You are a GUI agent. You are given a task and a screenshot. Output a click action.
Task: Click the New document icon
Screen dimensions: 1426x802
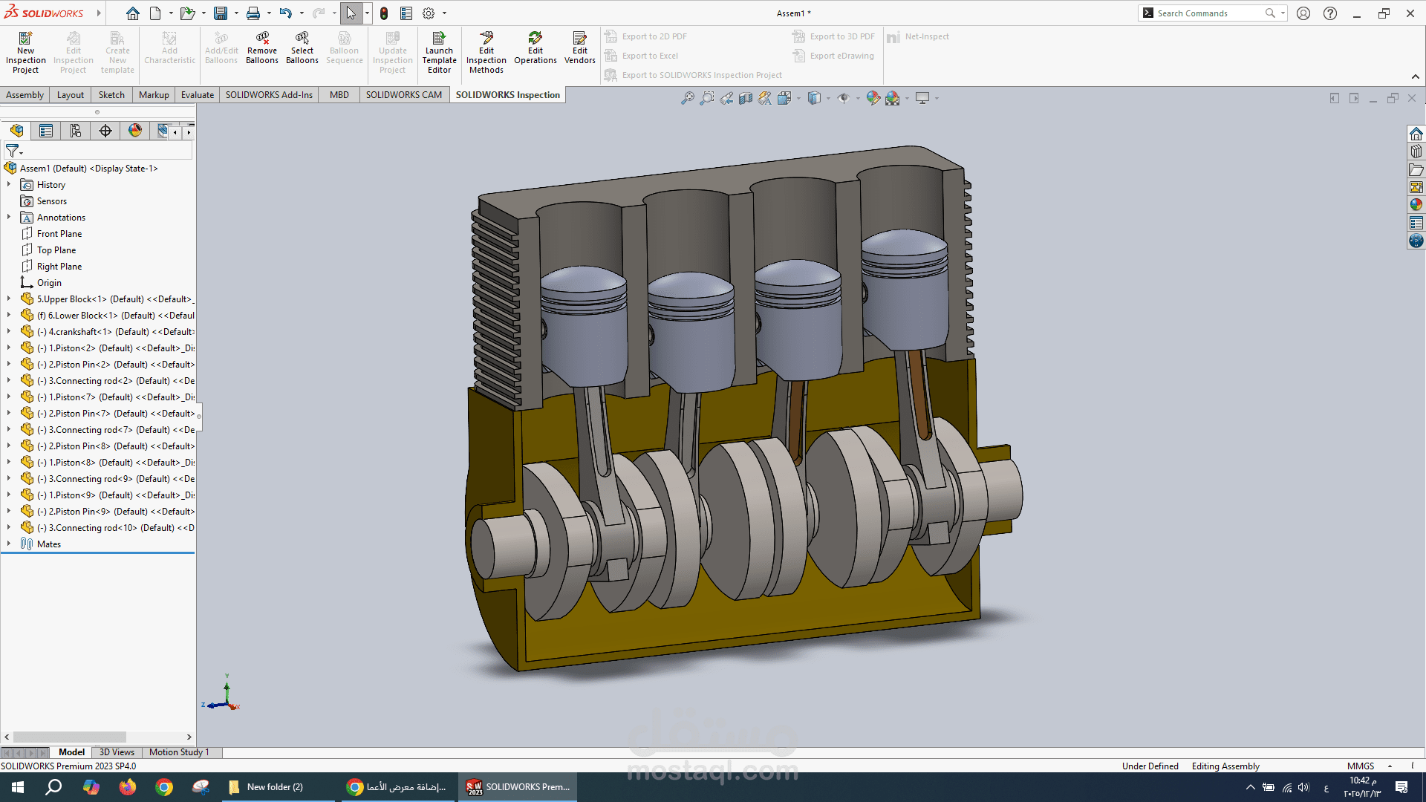tap(155, 13)
